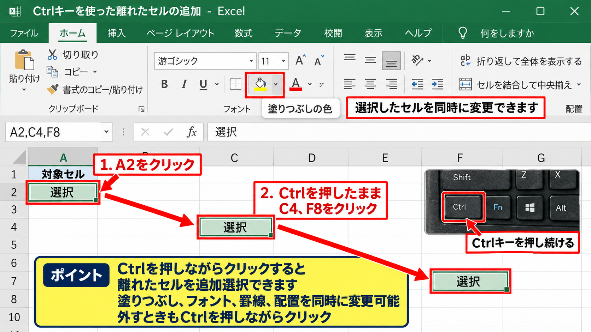
Task: Align text to the right
Action: 391,84
